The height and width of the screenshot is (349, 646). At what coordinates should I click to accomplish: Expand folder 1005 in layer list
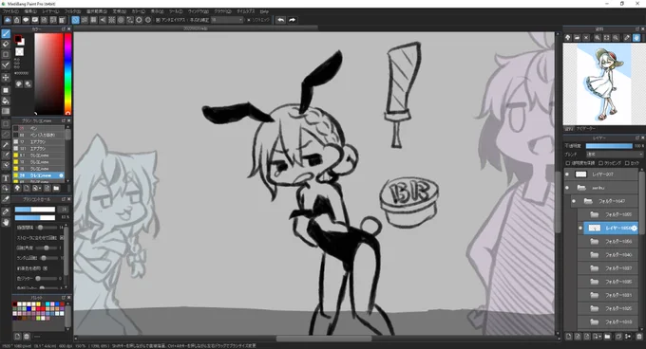pyautogui.click(x=594, y=214)
